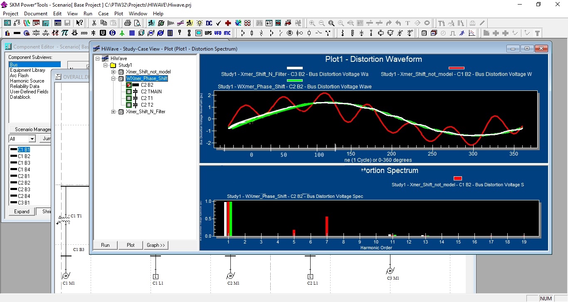This screenshot has width=568, height=302.
Task: Open Print Preview from the toolbar
Action: point(138,23)
